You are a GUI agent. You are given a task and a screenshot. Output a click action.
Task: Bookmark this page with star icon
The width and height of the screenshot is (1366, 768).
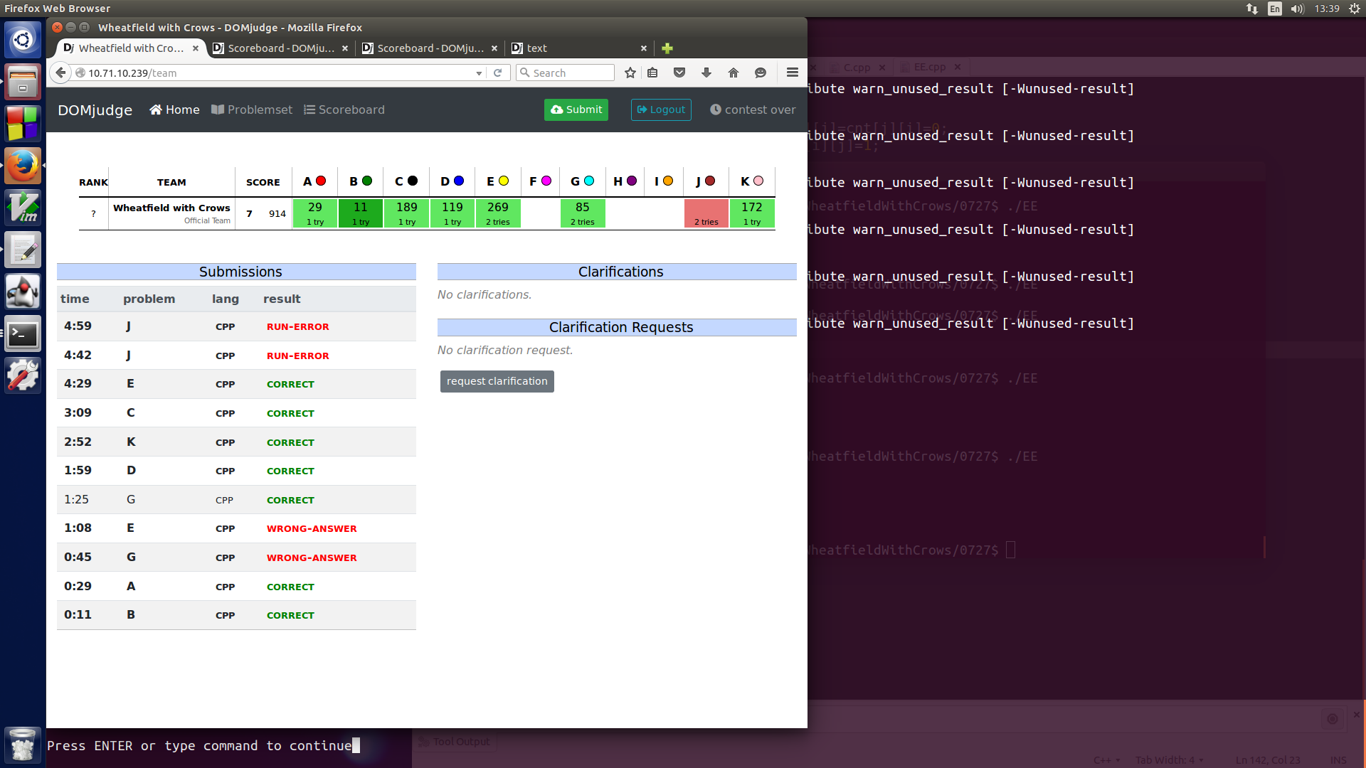click(630, 73)
